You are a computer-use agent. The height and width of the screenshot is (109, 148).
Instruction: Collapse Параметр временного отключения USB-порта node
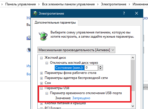pyautogui.click(x=47, y=93)
